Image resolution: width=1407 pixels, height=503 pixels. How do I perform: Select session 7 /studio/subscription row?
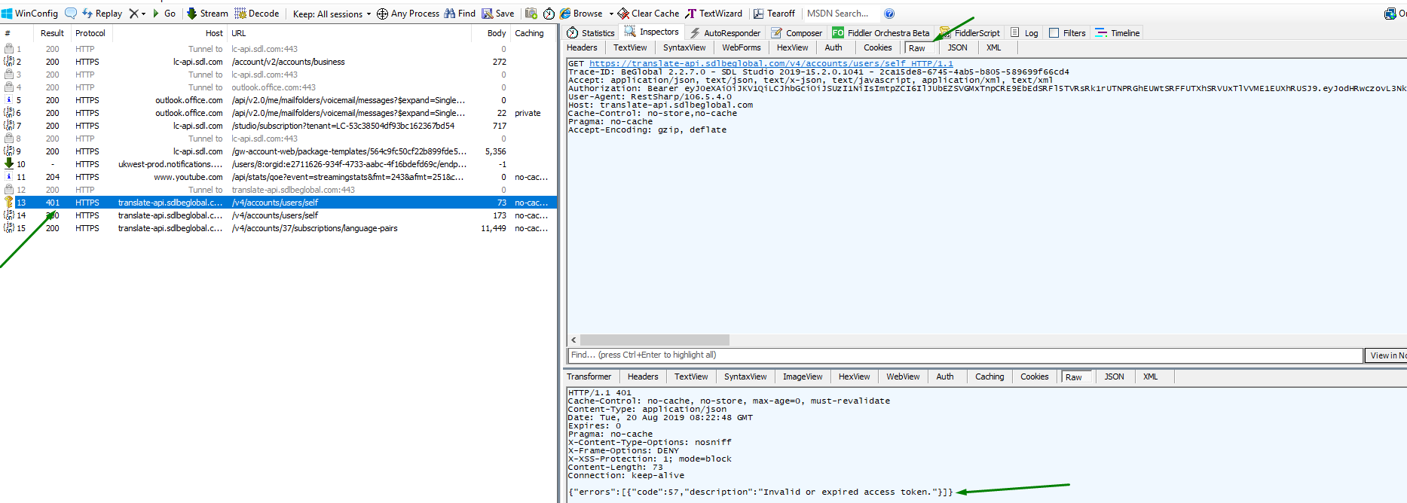[x=279, y=126]
